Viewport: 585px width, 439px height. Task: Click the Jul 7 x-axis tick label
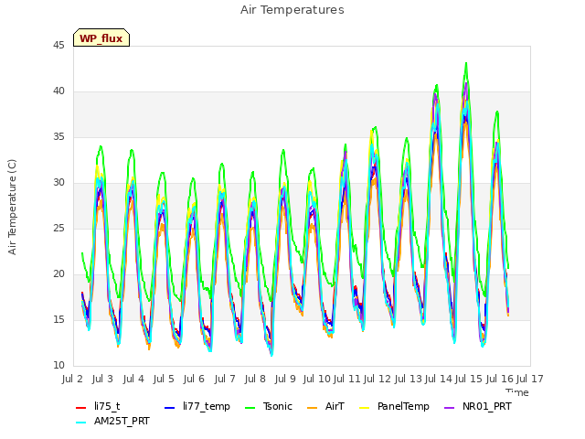[225, 380]
